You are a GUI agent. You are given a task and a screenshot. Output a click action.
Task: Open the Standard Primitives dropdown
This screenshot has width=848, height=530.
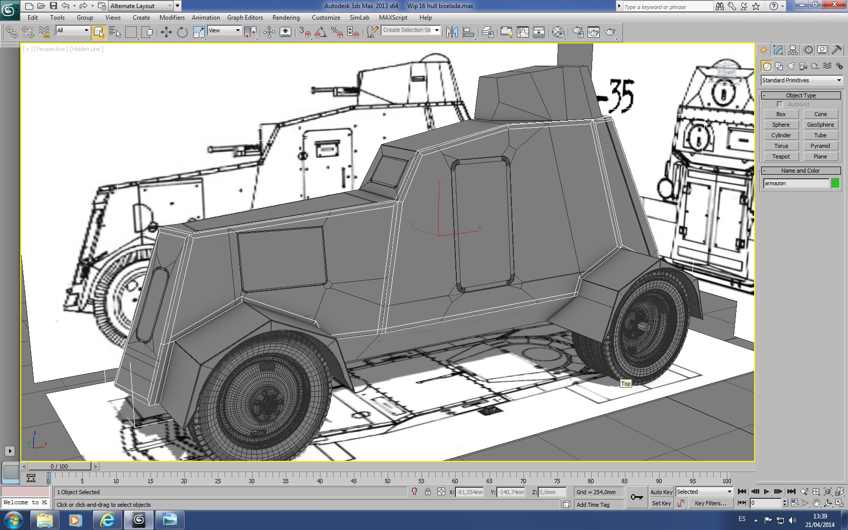(802, 80)
